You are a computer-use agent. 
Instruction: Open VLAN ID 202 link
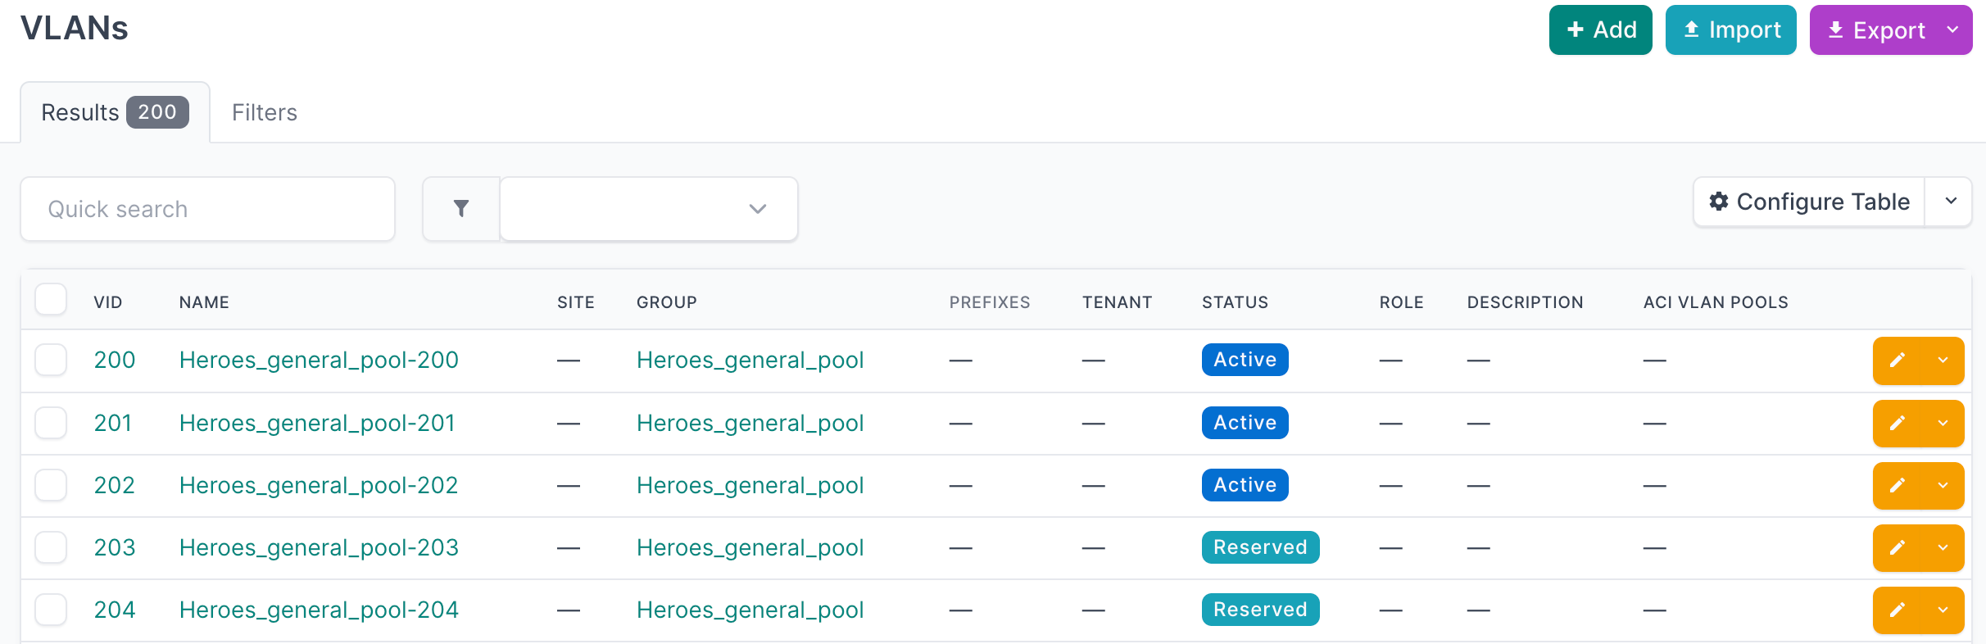click(115, 485)
